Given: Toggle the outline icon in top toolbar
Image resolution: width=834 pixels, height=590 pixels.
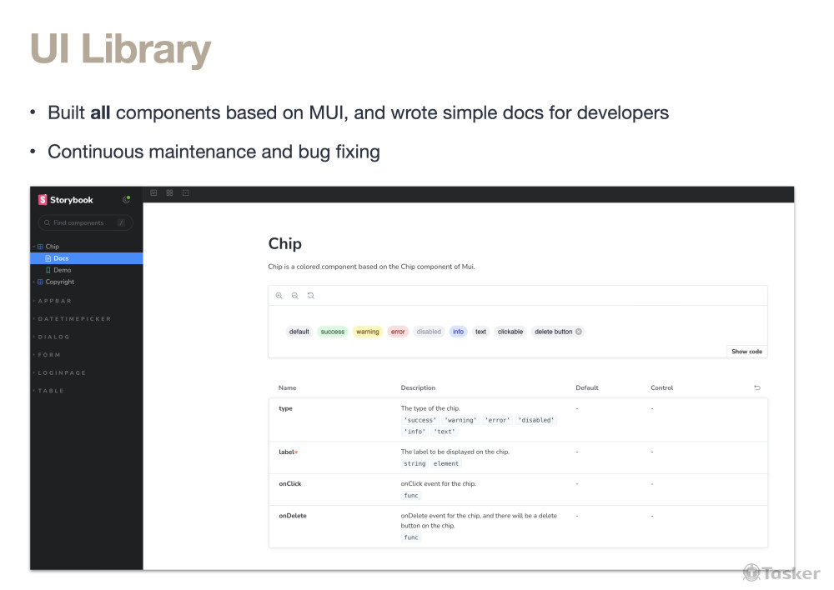Looking at the screenshot, I should (185, 192).
